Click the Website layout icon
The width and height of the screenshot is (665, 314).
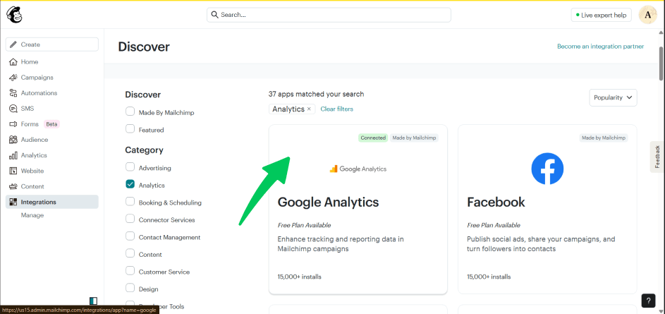coord(13,171)
